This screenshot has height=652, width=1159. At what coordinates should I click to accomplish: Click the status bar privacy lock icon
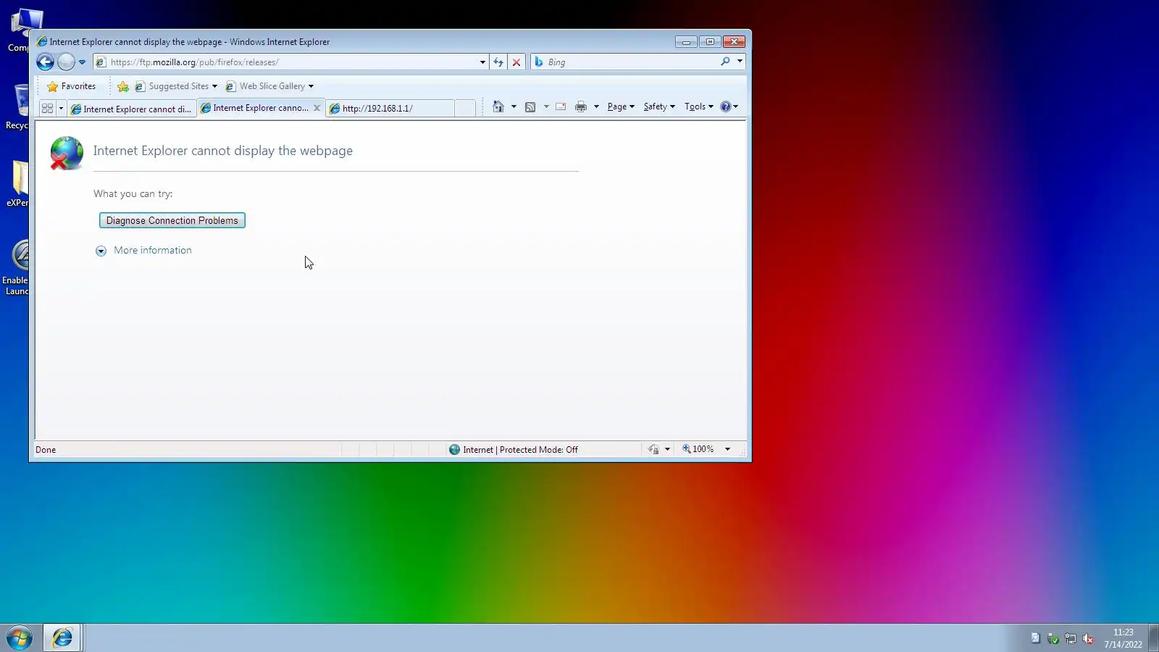pos(653,449)
